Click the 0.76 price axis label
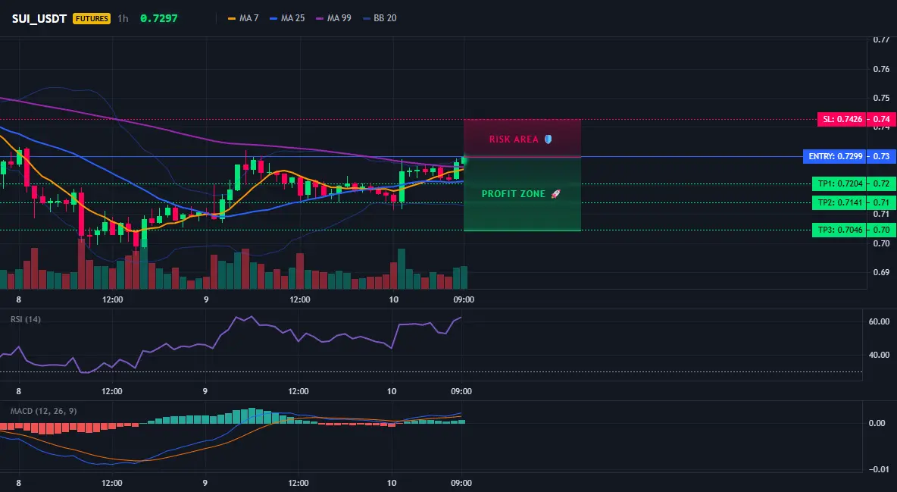The height and width of the screenshot is (492, 897). pyautogui.click(x=882, y=69)
